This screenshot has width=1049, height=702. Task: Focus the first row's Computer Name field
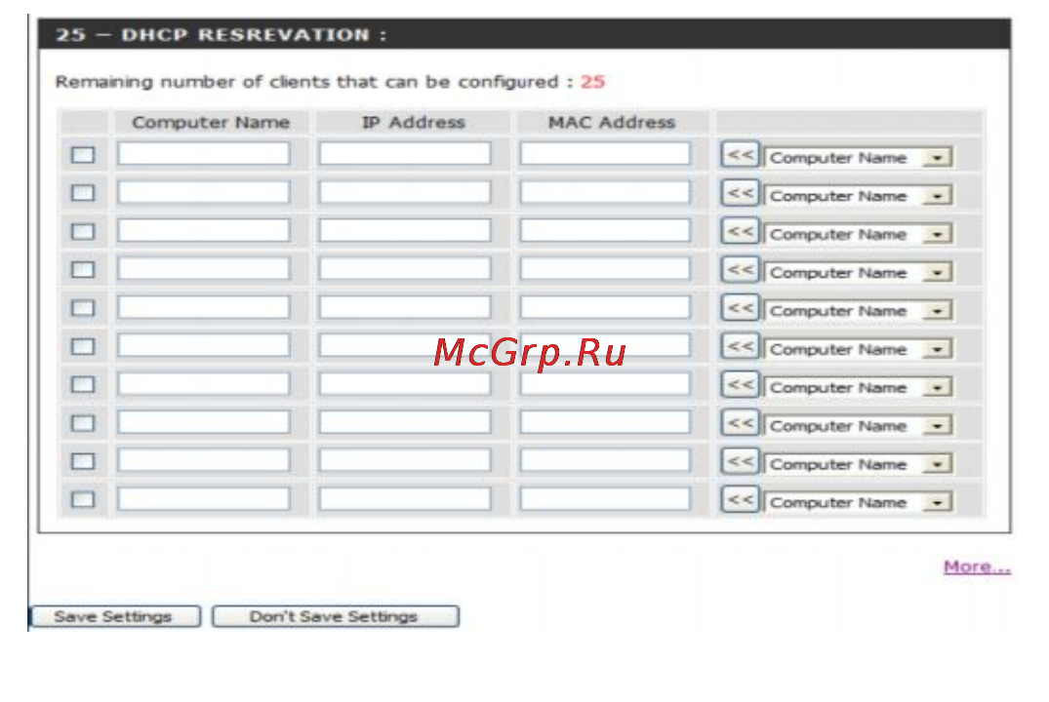(x=204, y=153)
